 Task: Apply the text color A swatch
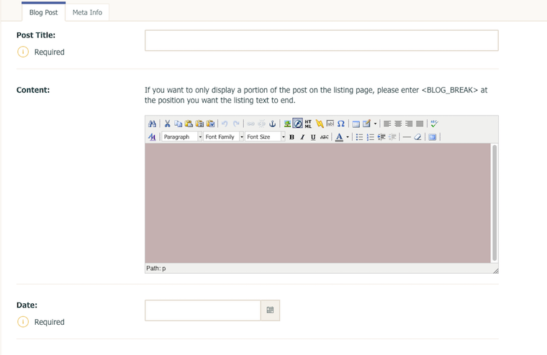339,137
